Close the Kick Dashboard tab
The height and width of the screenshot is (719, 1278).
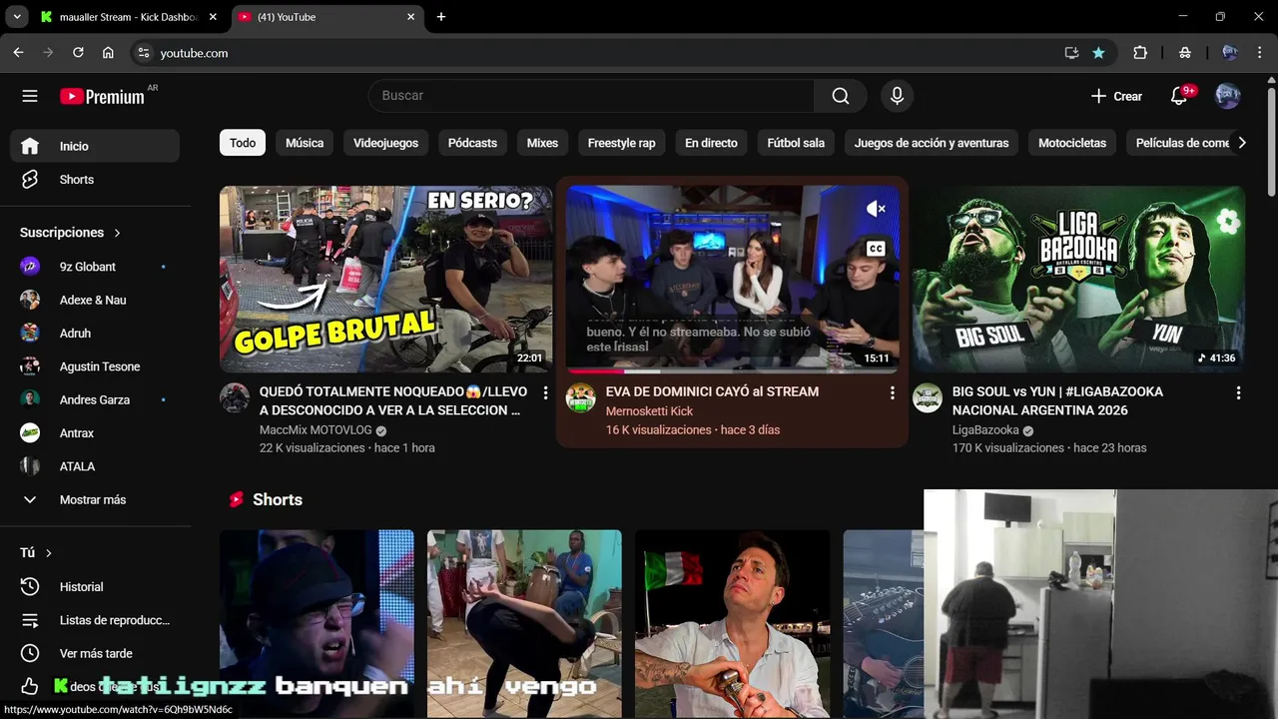(213, 17)
